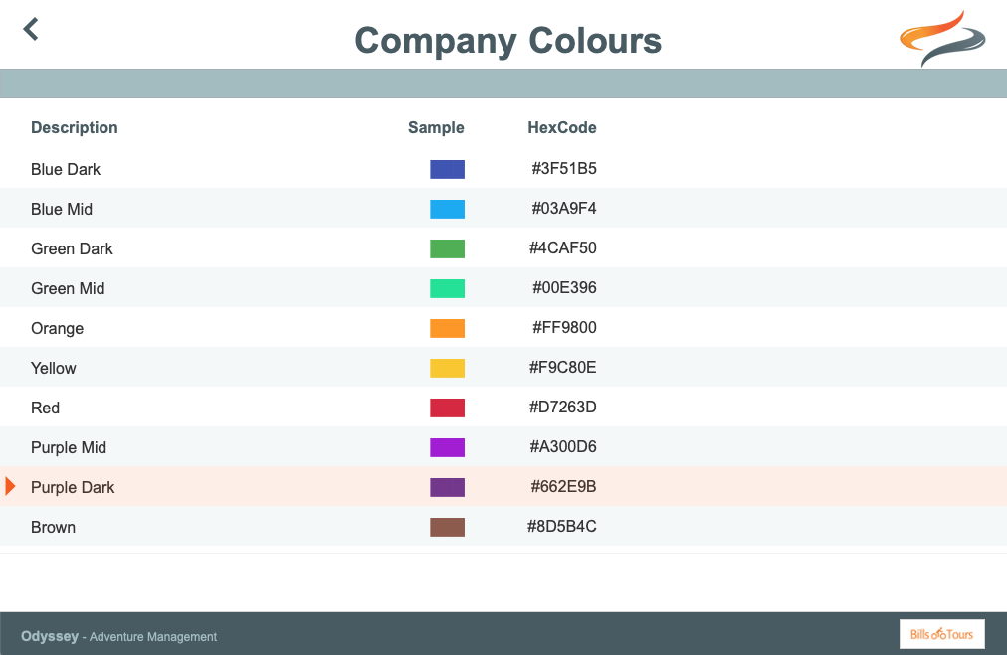Click the Sample column header
The height and width of the screenshot is (655, 1007).
click(x=436, y=127)
